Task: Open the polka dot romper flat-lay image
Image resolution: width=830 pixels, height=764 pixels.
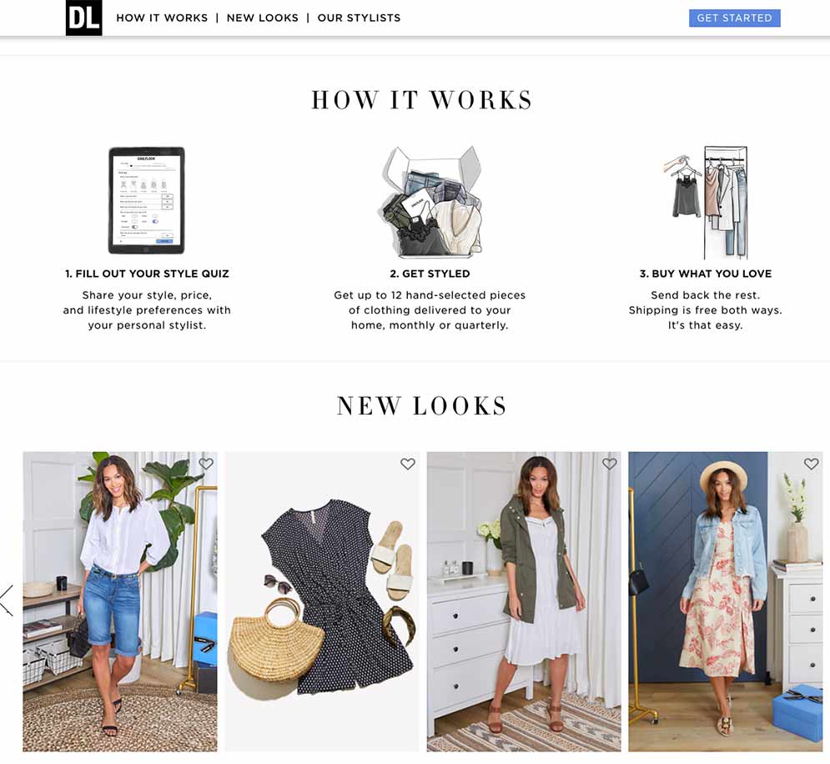Action: tap(322, 601)
